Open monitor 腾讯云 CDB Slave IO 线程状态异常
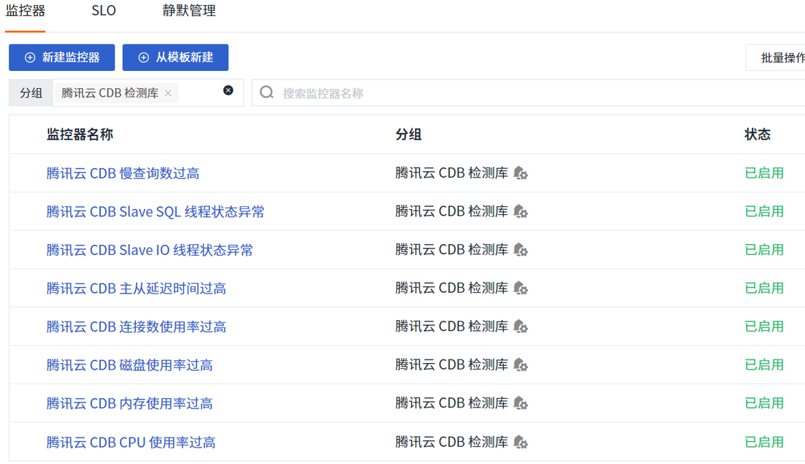The height and width of the screenshot is (464, 805). click(150, 250)
